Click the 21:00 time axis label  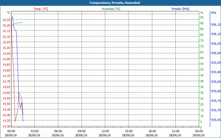[175, 131]
